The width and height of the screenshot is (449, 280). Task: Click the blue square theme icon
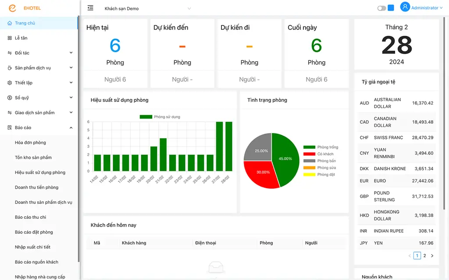[391, 8]
